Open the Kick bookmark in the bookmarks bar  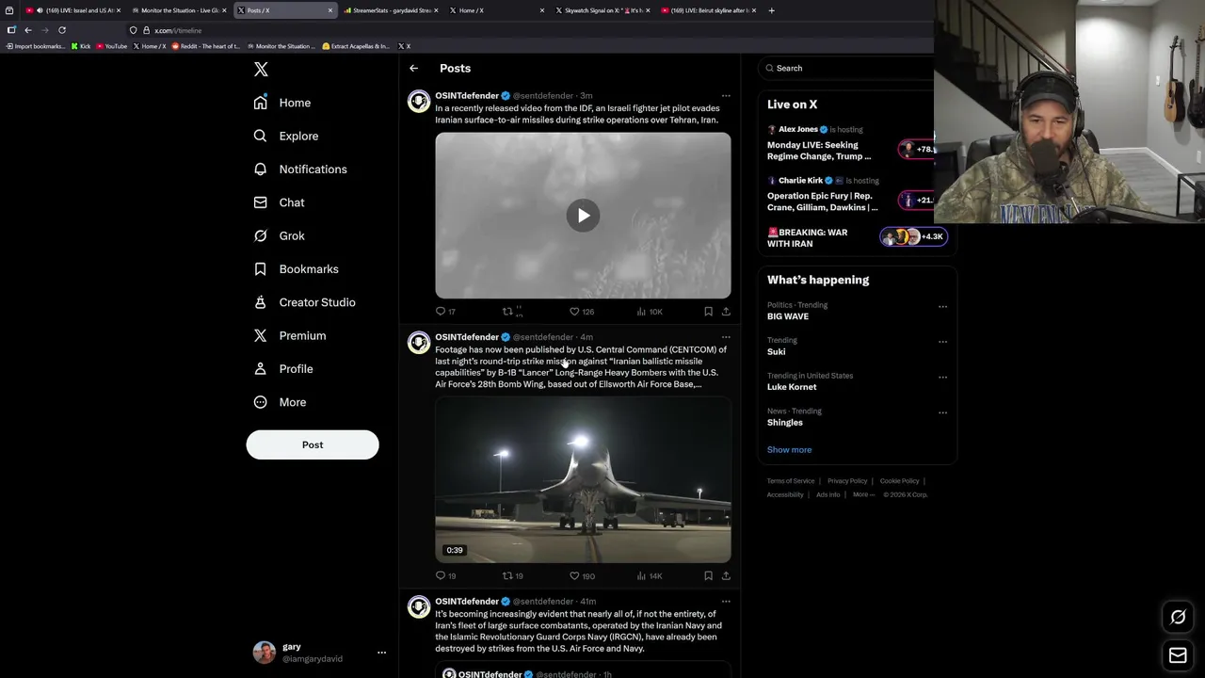81,46
